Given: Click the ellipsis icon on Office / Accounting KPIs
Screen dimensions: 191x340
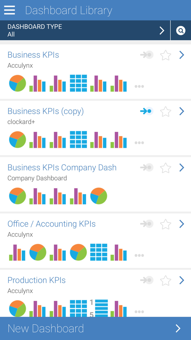Looking at the screenshot, I should pos(139,255).
